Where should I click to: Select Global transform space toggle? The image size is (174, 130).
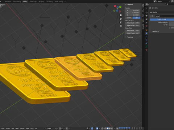[x=129, y=18]
